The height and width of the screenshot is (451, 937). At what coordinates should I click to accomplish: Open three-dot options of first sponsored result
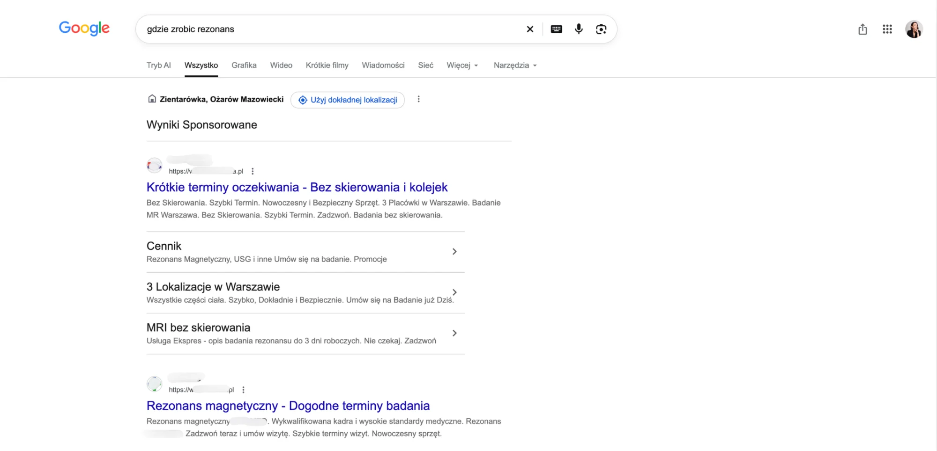coord(253,171)
